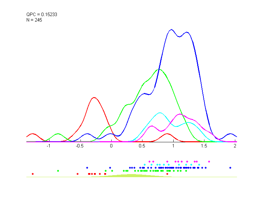Select the leftmost red data point
263x197 pixels.
click(33, 174)
